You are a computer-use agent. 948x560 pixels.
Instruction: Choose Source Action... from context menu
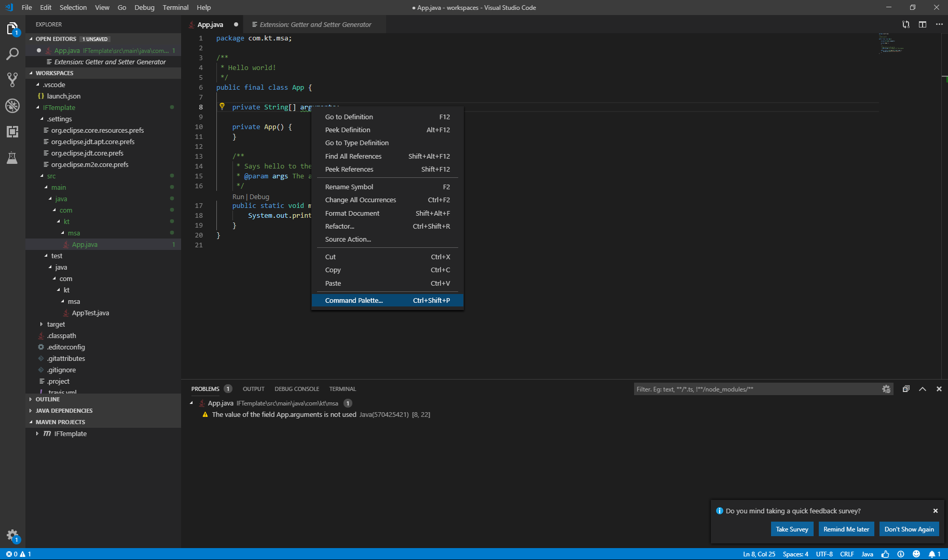pos(387,239)
